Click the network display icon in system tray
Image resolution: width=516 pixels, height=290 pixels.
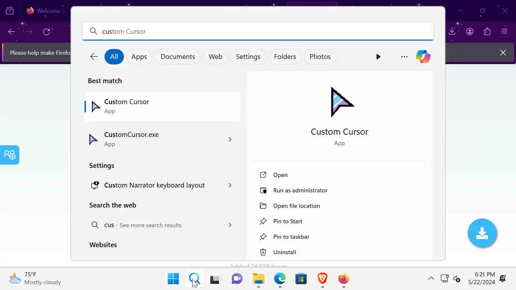click(444, 278)
